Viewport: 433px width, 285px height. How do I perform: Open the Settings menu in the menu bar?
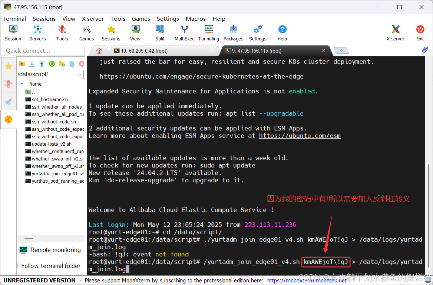[168, 19]
